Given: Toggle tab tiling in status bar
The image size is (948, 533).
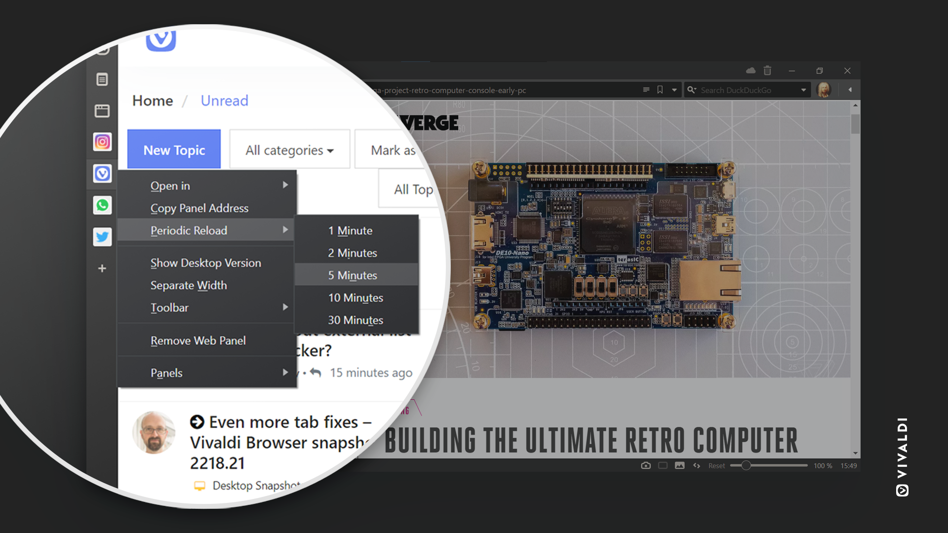Looking at the screenshot, I should pyautogui.click(x=663, y=465).
